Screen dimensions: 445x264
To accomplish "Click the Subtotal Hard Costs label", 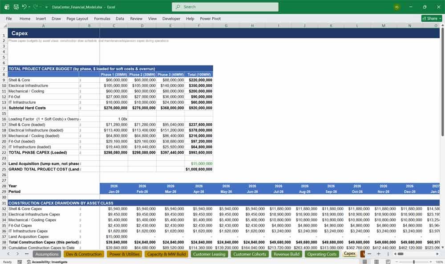I will tap(27, 108).
